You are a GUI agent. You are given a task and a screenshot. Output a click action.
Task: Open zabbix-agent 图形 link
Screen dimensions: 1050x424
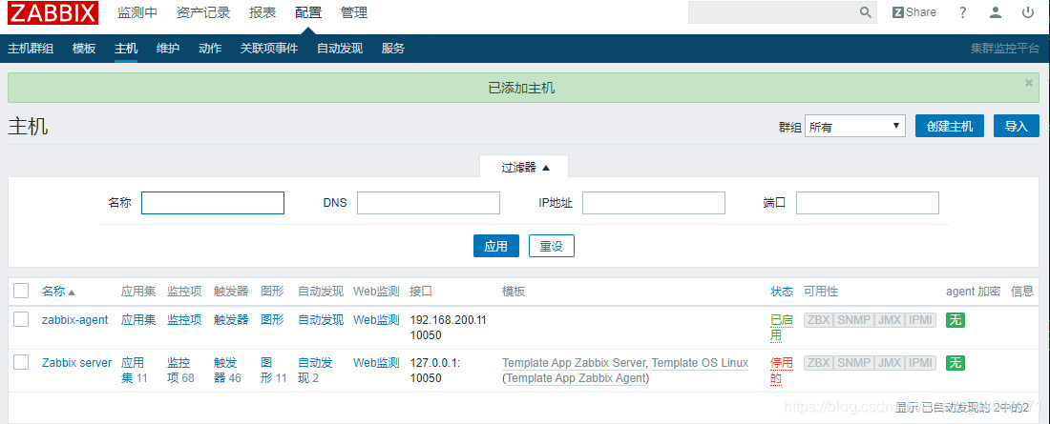(272, 320)
